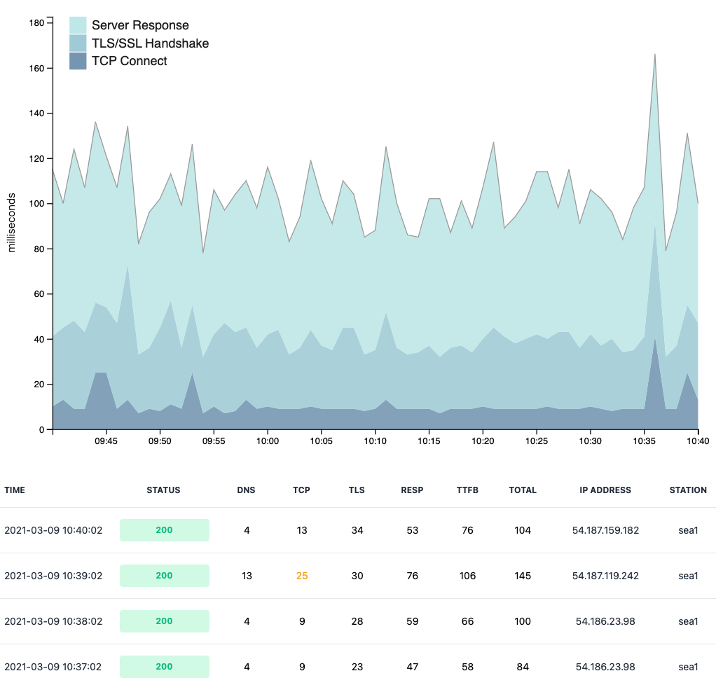The width and height of the screenshot is (716, 685).
Task: Click the 10:35 tick on time axis
Action: [x=644, y=441]
